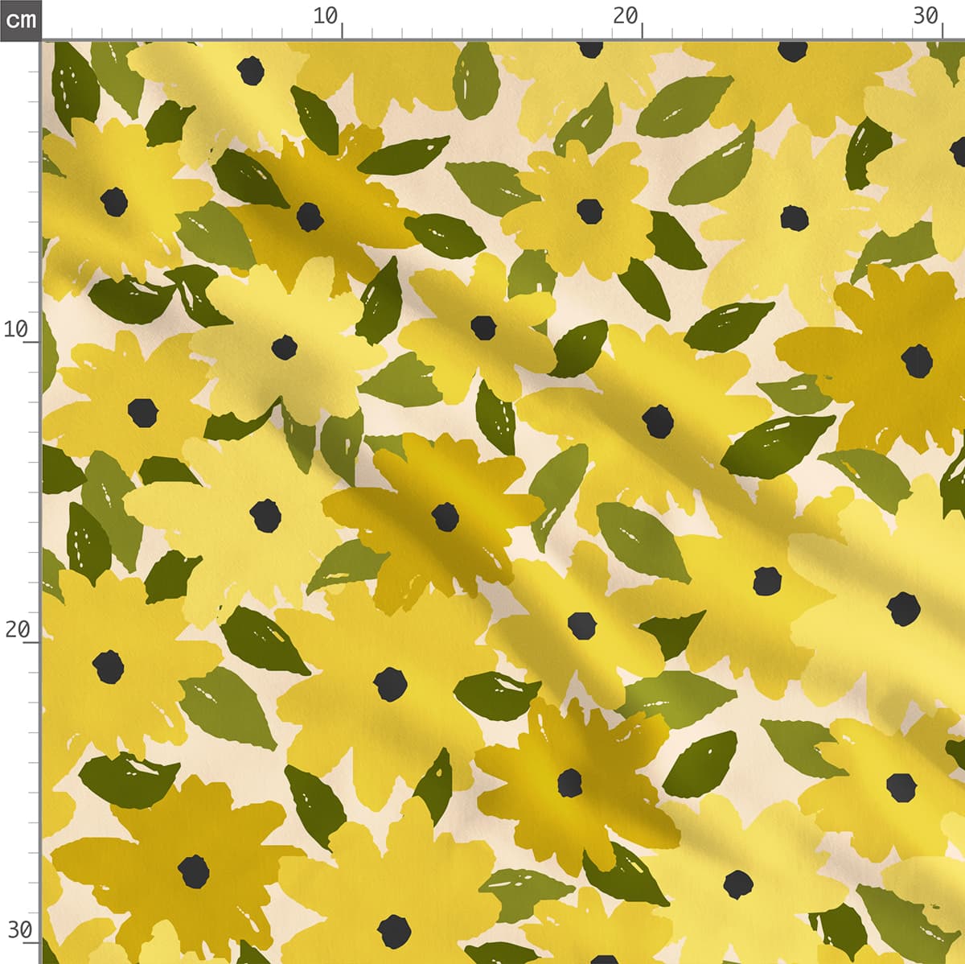Click the cm unit label
Screen dimensions: 965x964
click(20, 19)
